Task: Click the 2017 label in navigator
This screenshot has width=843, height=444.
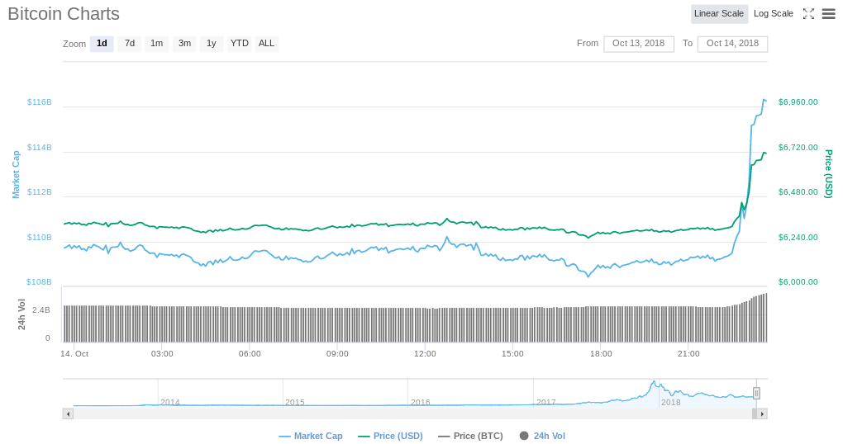Action: [545, 402]
